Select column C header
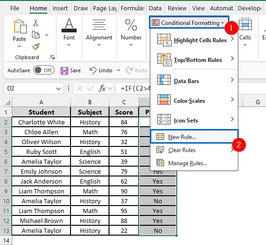The height and width of the screenshot is (245, 266). [x=124, y=102]
